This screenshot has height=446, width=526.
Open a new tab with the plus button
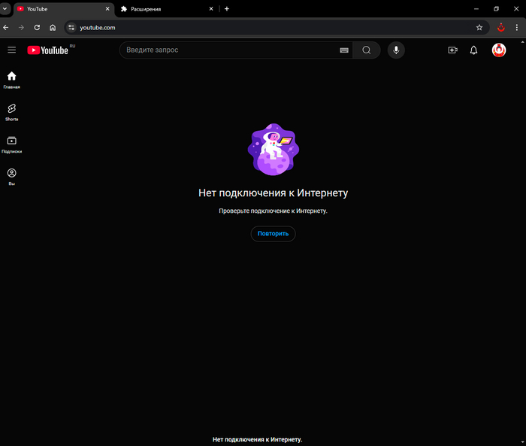(227, 9)
